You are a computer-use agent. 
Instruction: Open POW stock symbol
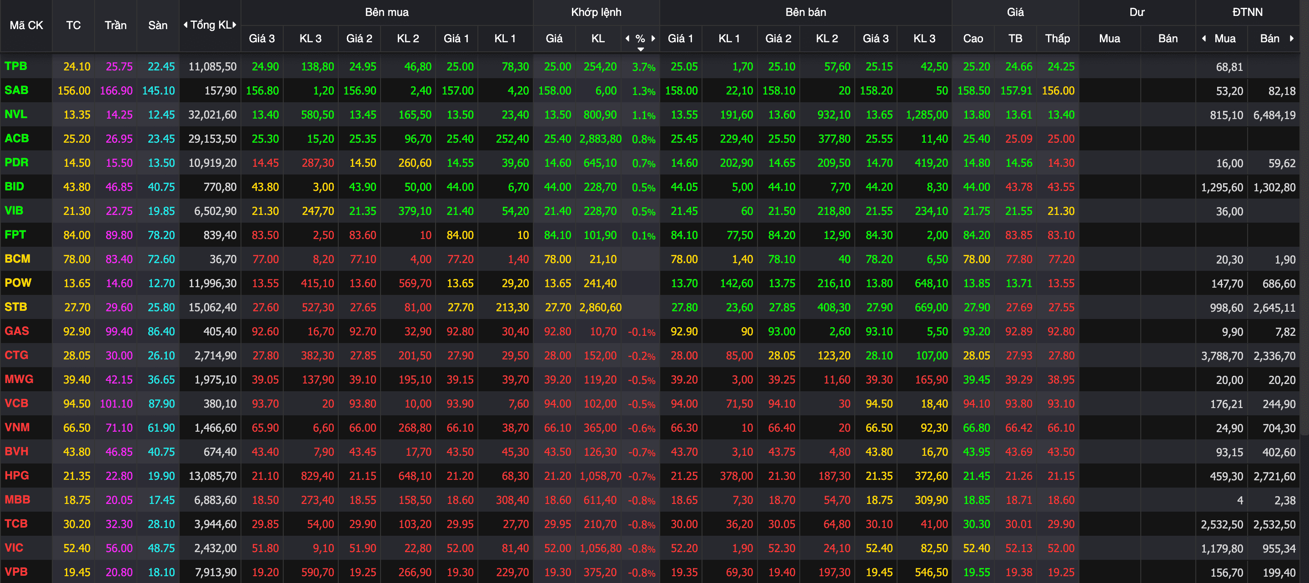click(x=18, y=283)
